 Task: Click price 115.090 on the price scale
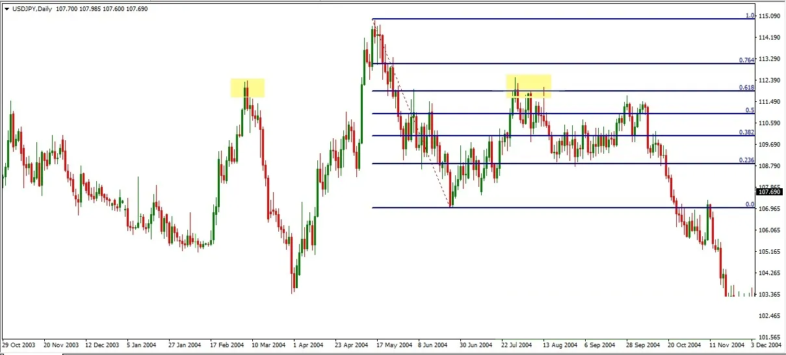pos(770,16)
